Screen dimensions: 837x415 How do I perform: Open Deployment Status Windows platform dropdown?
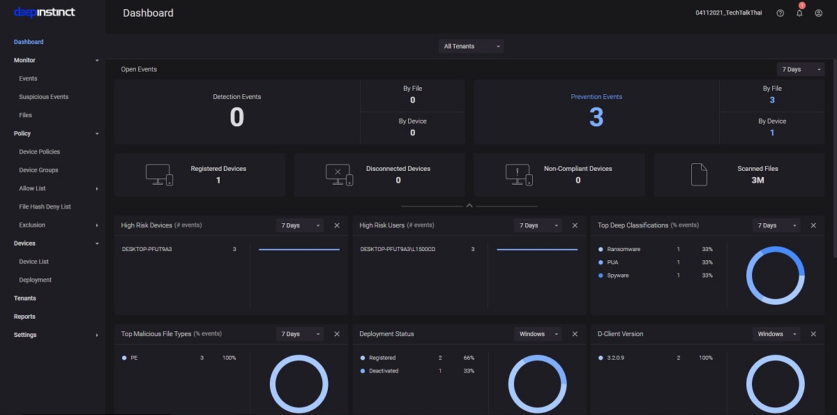538,334
